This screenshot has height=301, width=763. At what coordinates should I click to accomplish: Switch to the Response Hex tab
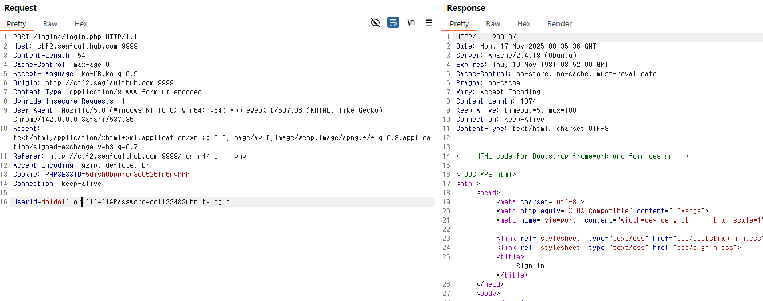tap(524, 24)
